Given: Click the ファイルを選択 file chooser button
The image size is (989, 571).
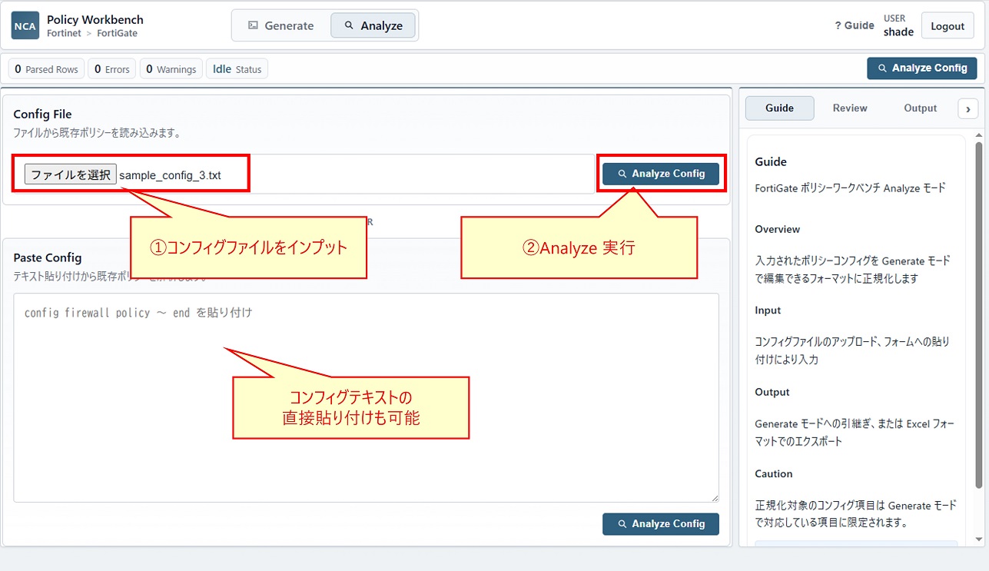Looking at the screenshot, I should pyautogui.click(x=71, y=174).
